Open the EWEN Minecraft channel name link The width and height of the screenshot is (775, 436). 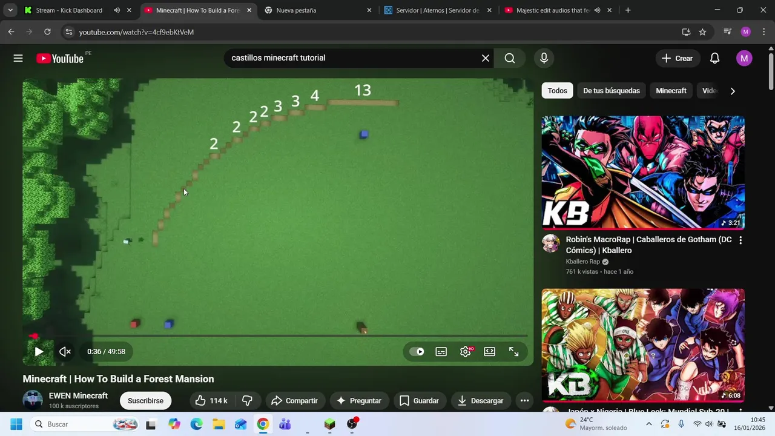pos(78,395)
